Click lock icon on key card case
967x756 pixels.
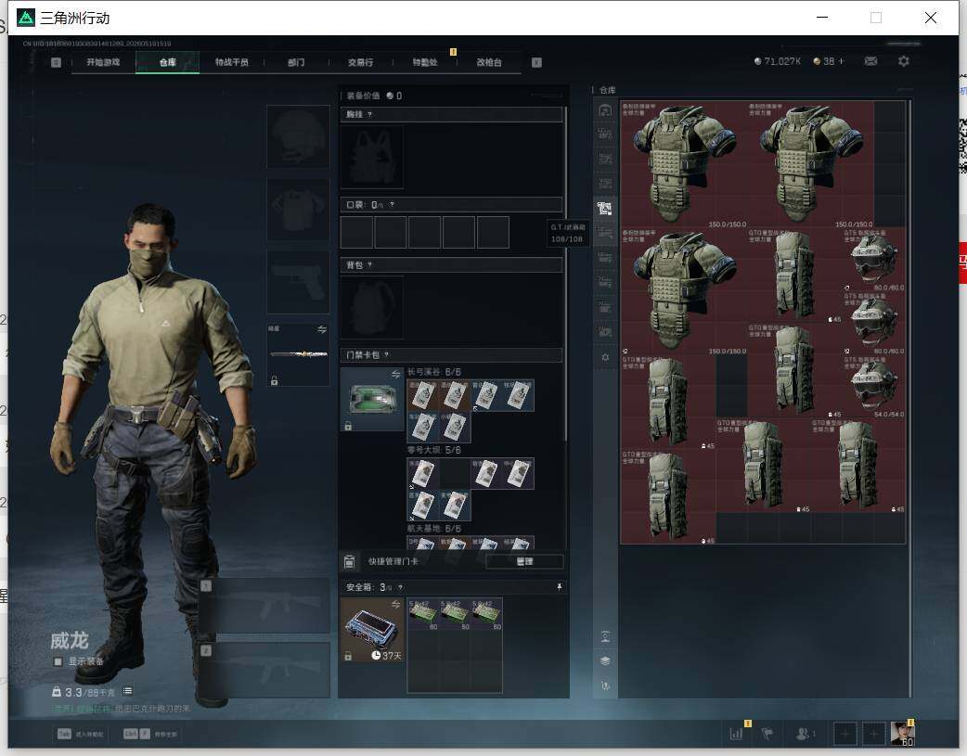coord(348,426)
